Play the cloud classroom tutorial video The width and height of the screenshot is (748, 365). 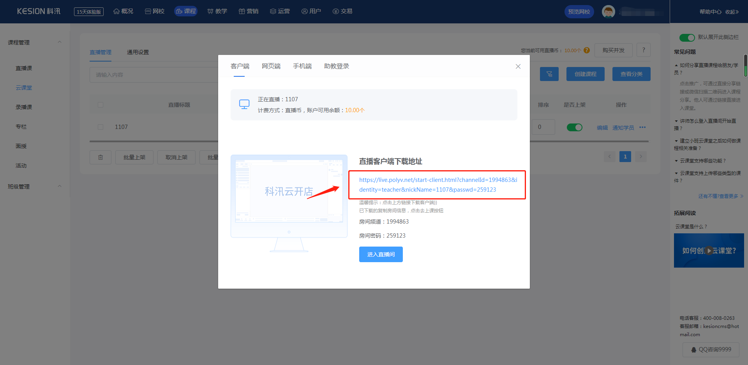pos(709,250)
